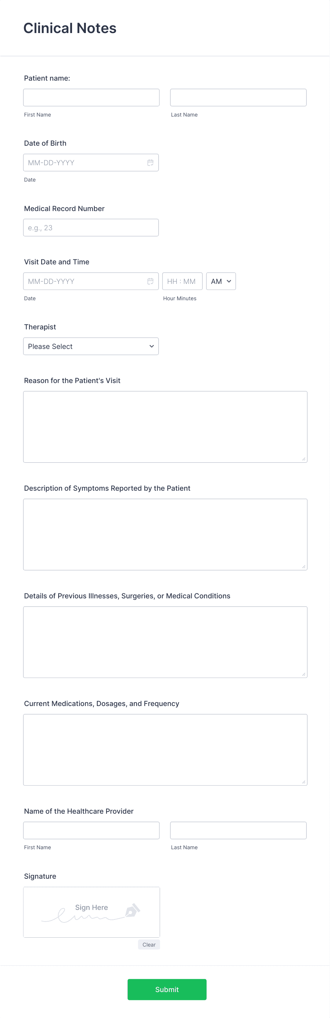Open the Therapist Please Select dropdown
This screenshot has width=330, height=1018.
click(91, 346)
